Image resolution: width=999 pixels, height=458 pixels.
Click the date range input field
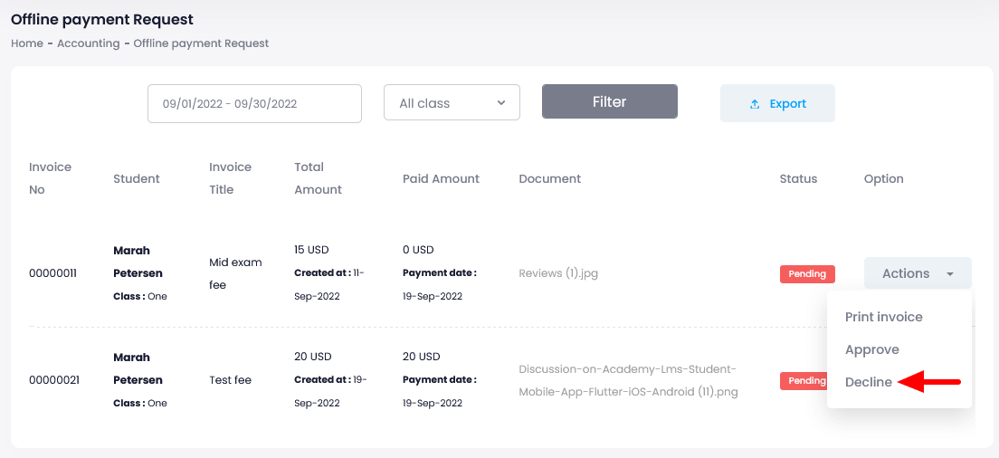point(254,103)
